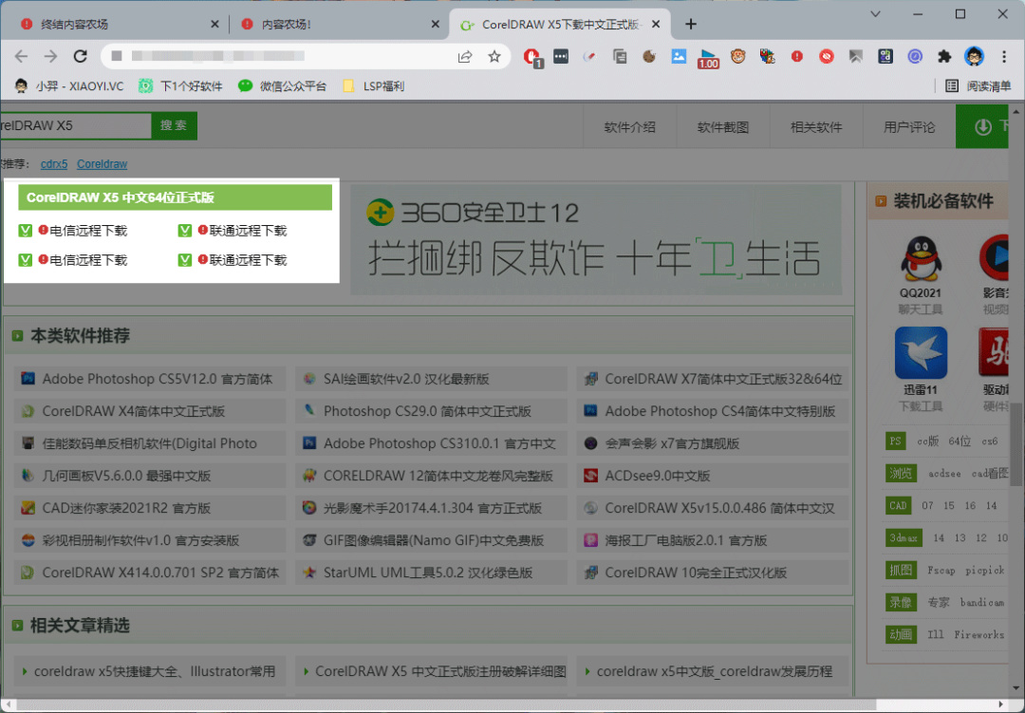1025x713 pixels.
Task: Click the blue circular @ extension icon
Action: tap(915, 57)
